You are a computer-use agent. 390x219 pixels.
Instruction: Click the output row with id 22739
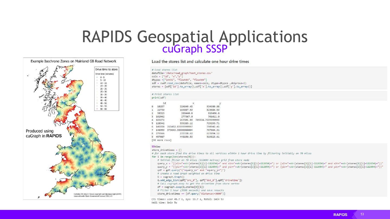tap(186, 110)
